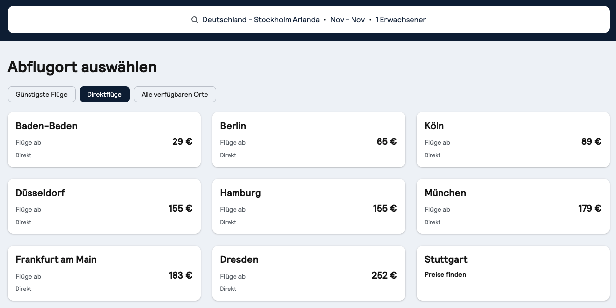Select the Direktflüge filter
The image size is (616, 308).
coord(104,94)
